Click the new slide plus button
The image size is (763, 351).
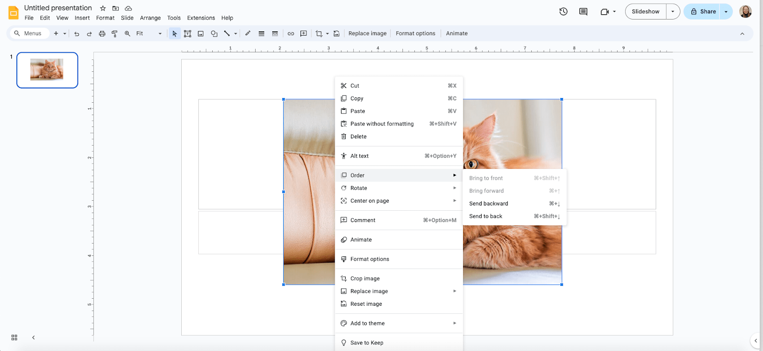(56, 34)
